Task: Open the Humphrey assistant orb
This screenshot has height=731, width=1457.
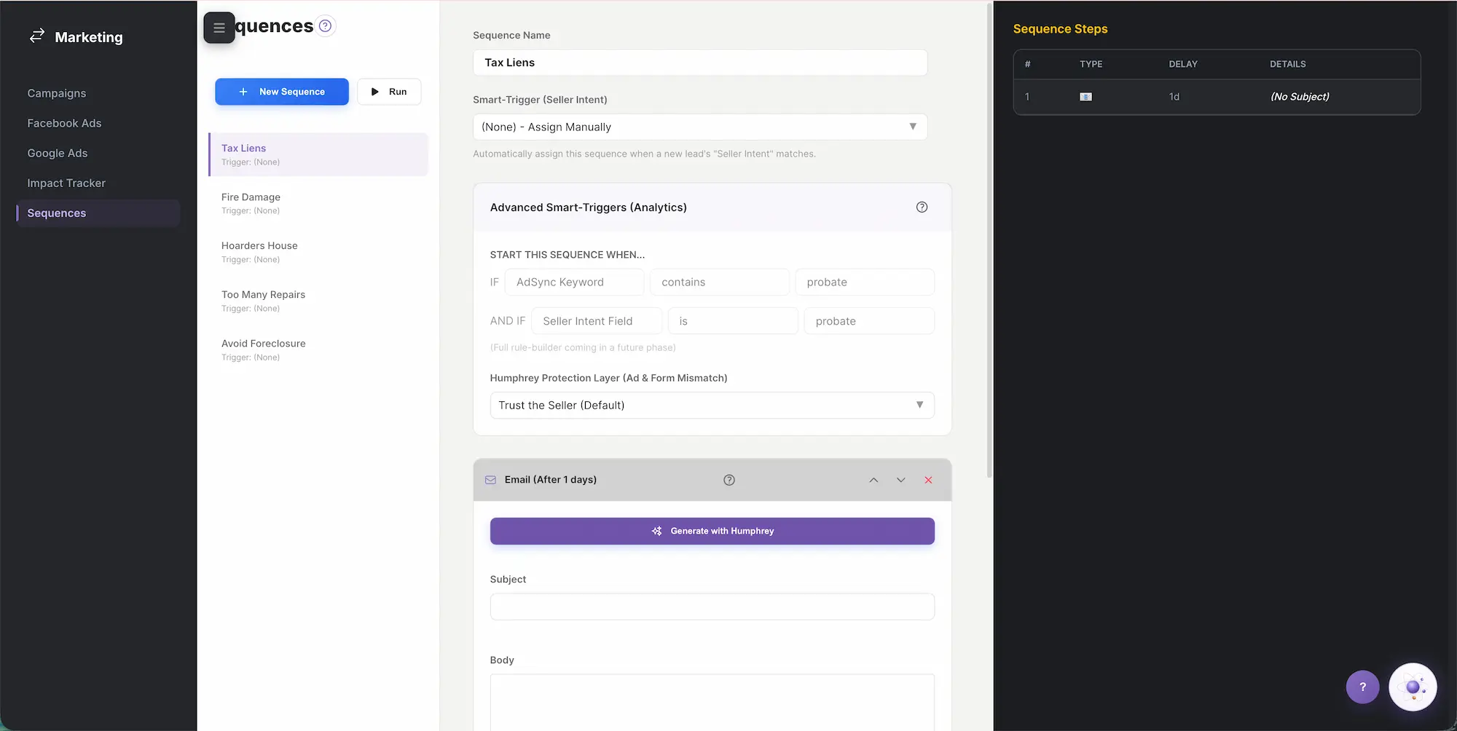Action: pos(1413,687)
